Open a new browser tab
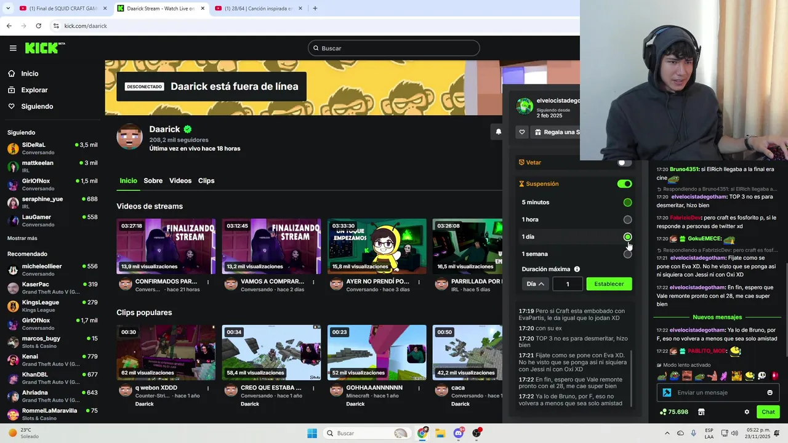This screenshot has width=788, height=443. click(315, 9)
